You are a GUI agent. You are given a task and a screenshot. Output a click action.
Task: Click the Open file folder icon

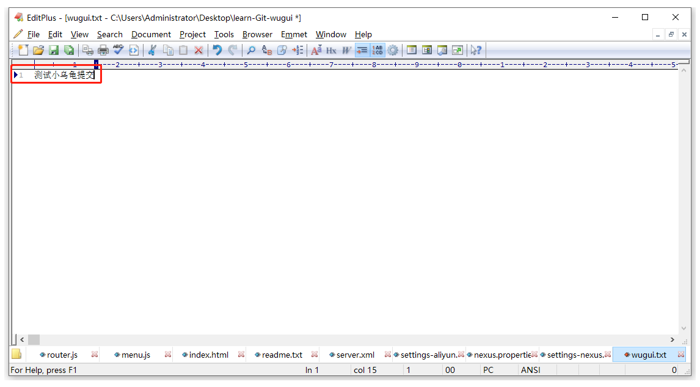click(x=38, y=50)
